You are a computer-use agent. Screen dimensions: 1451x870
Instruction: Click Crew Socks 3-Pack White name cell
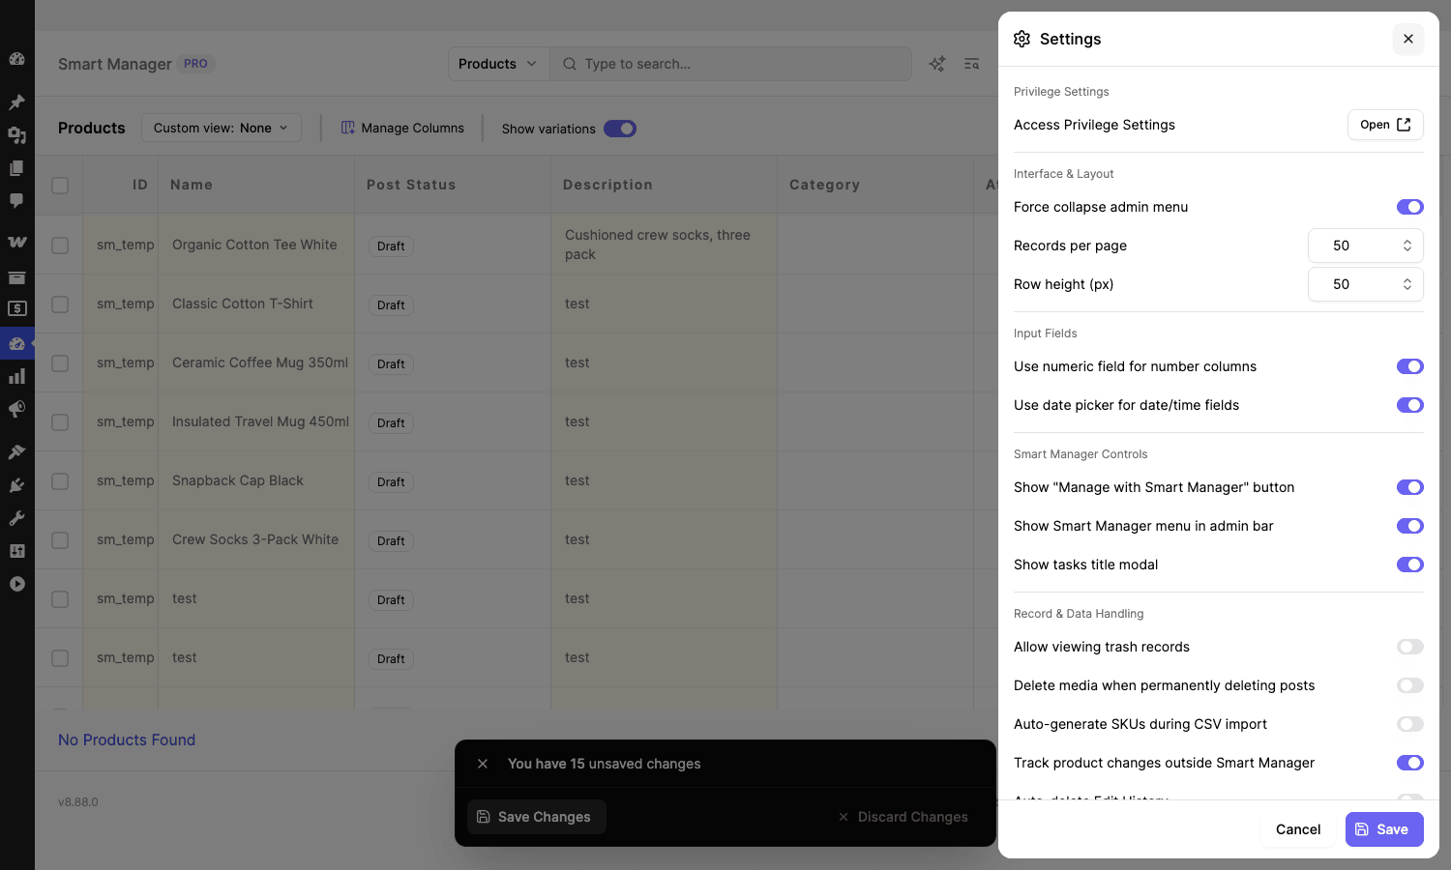coord(256,539)
